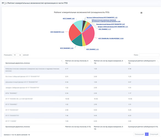This screenshot has width=161, height=137.
Task: Sort by etalon count rating column
Action: pos(91,61)
